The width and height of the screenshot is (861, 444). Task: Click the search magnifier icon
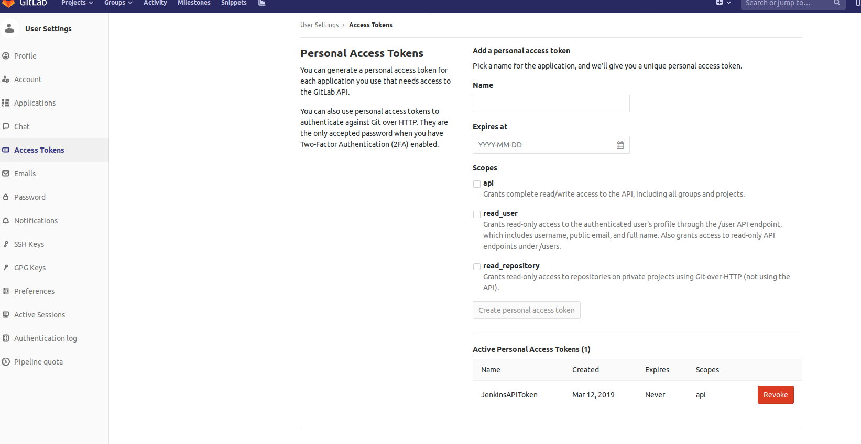click(837, 3)
